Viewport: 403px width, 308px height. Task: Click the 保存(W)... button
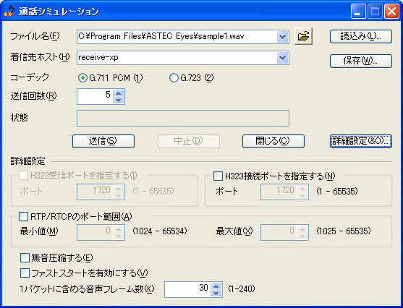tap(361, 61)
